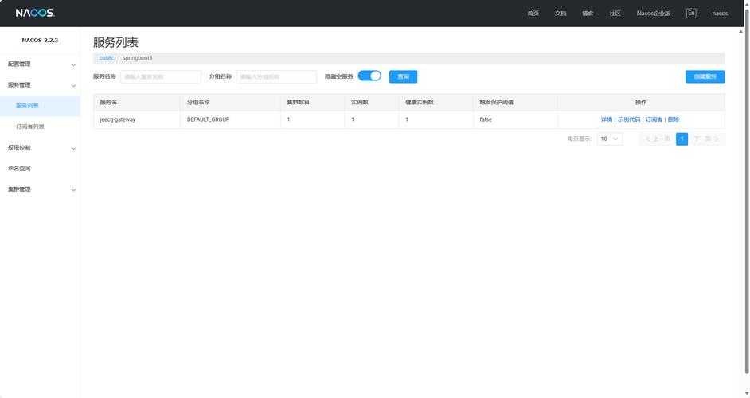
Task: Focus the 服务名称 input field
Action: [x=161, y=76]
